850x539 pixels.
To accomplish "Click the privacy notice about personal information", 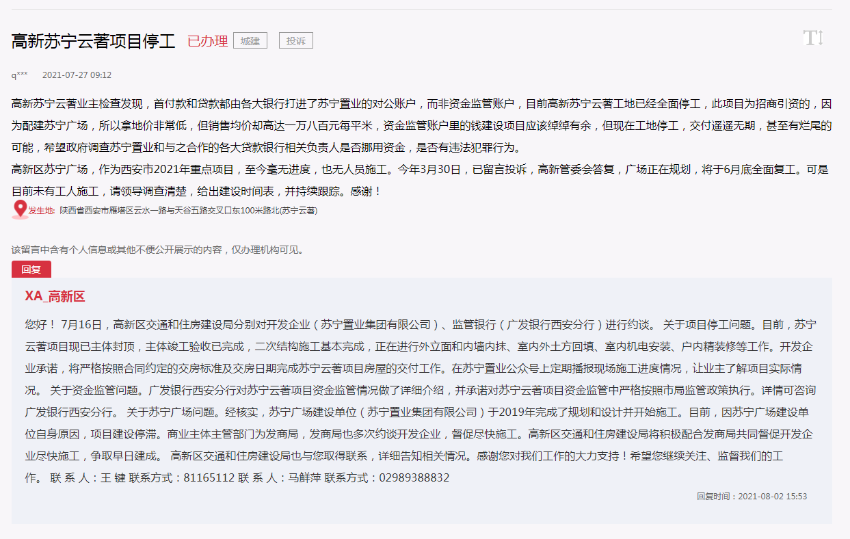I will (x=158, y=250).
